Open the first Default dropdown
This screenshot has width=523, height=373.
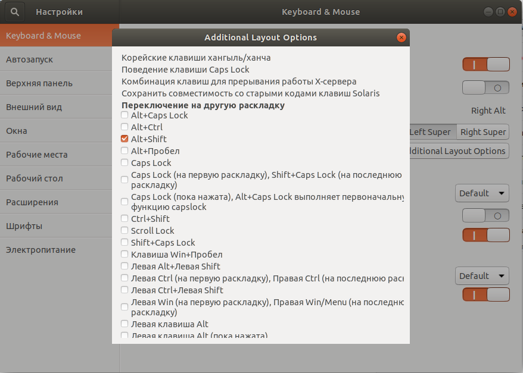tap(482, 193)
